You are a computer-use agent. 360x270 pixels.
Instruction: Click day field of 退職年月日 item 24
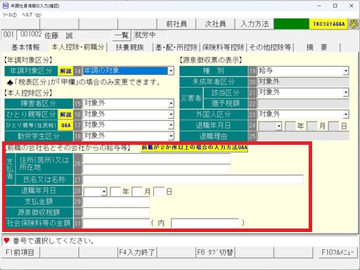[333, 126]
